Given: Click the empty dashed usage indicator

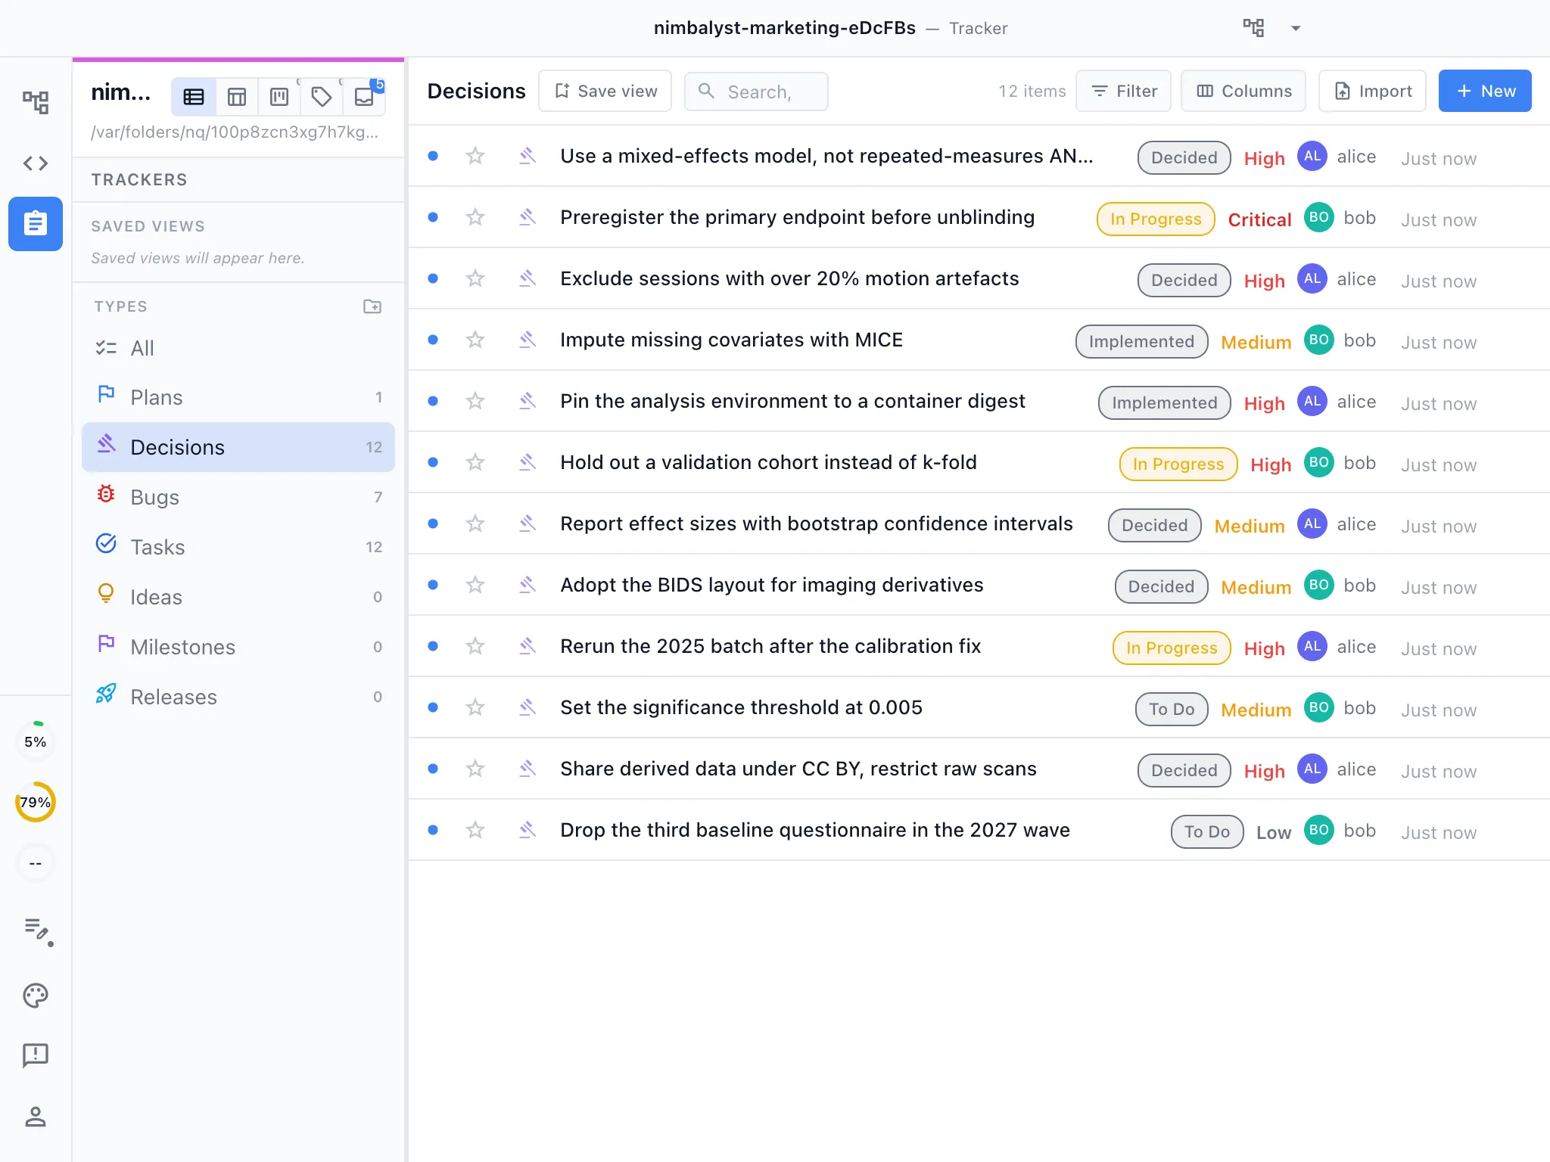Looking at the screenshot, I should (36, 863).
